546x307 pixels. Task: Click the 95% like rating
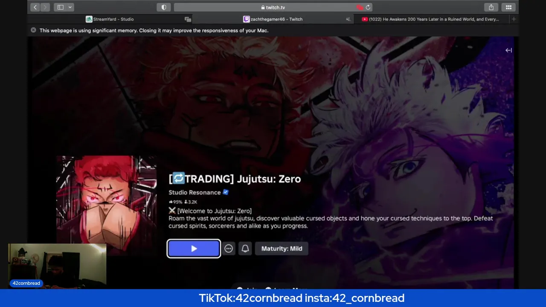tap(176, 202)
